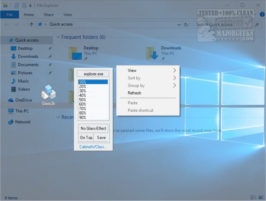Click the Quick access star in address bar

point(40,24)
